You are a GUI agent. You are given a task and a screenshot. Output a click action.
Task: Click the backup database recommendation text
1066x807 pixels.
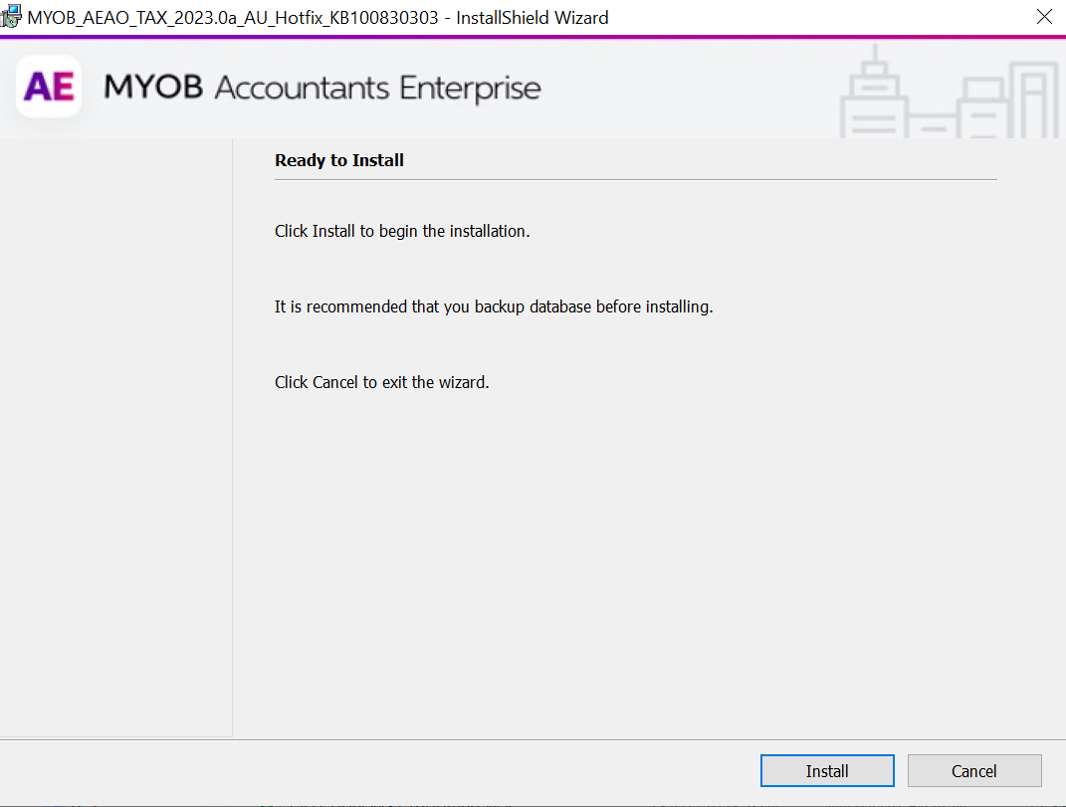(494, 307)
